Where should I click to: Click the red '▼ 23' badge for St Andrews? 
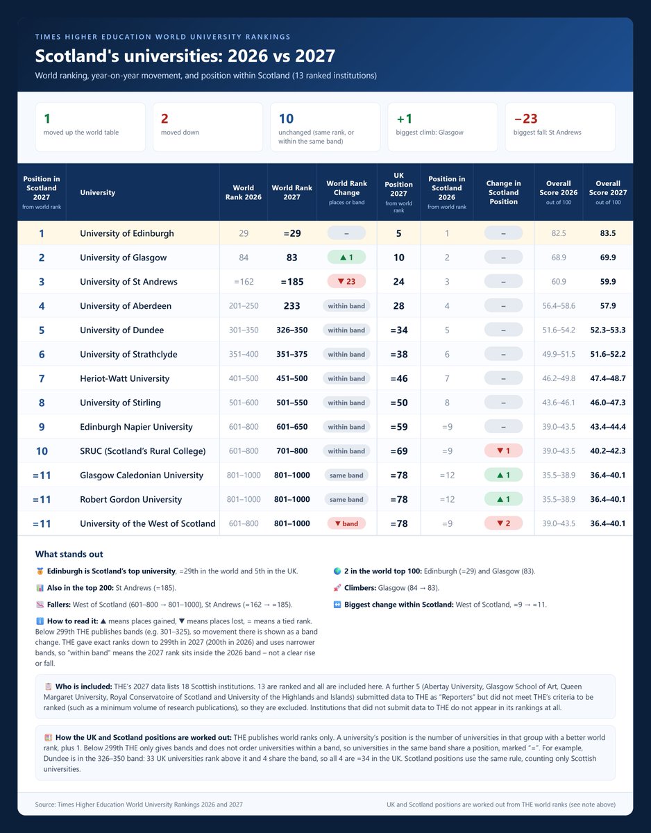(x=346, y=282)
